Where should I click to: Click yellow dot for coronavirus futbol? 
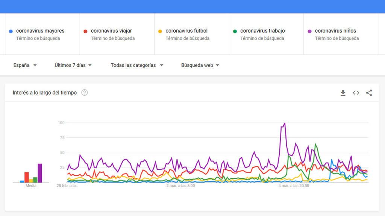point(160,31)
